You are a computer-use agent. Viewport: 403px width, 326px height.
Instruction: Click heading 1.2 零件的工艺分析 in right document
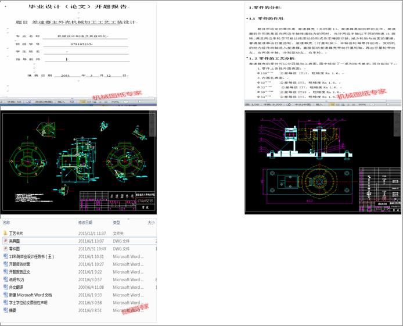[x=272, y=58]
